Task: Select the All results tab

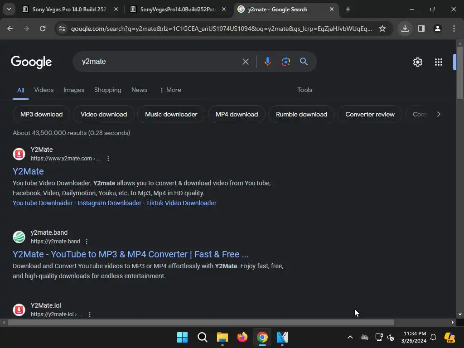Action: [x=20, y=90]
